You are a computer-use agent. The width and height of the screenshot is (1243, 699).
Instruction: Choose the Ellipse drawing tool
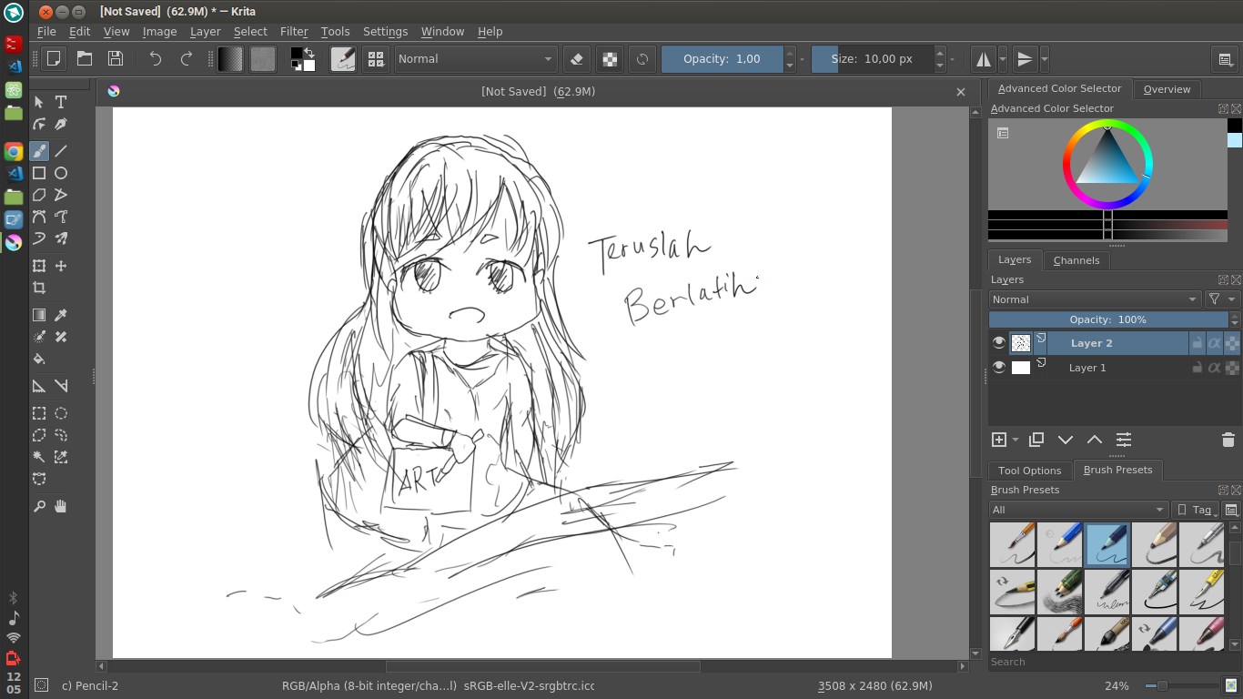pyautogui.click(x=60, y=173)
